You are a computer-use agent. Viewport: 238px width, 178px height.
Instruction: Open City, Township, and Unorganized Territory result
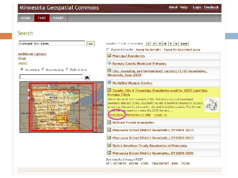[x=157, y=73]
